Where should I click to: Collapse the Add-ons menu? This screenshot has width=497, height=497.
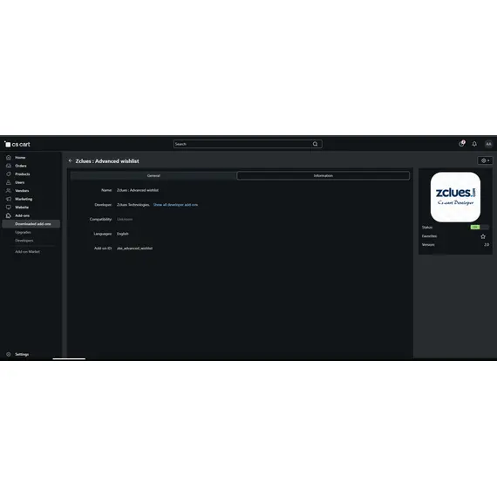22,215
